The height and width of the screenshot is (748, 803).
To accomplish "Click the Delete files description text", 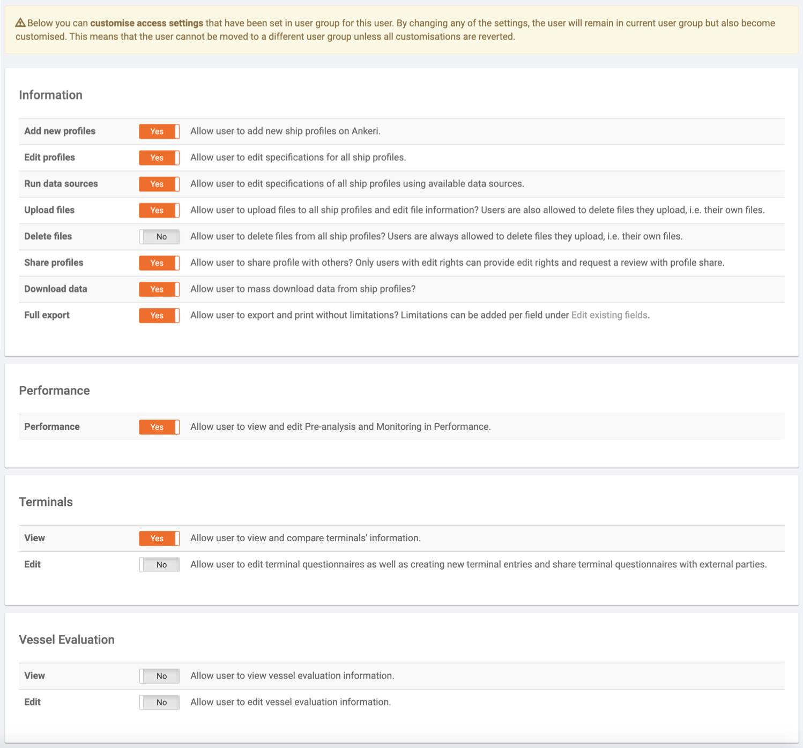I will click(436, 236).
